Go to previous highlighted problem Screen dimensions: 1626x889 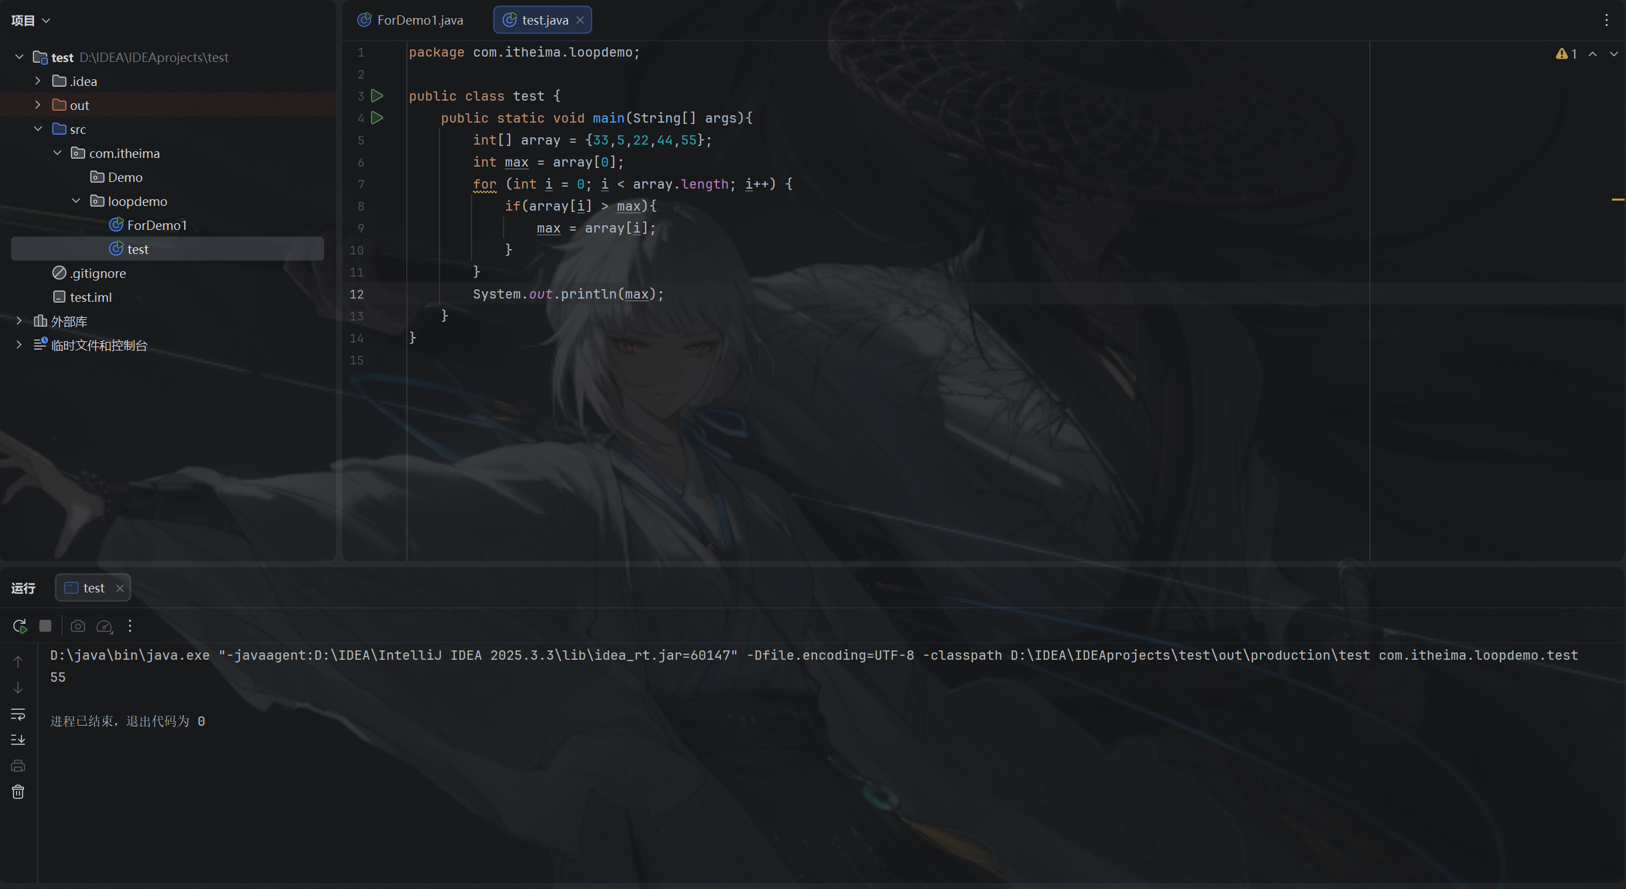[x=1593, y=54]
